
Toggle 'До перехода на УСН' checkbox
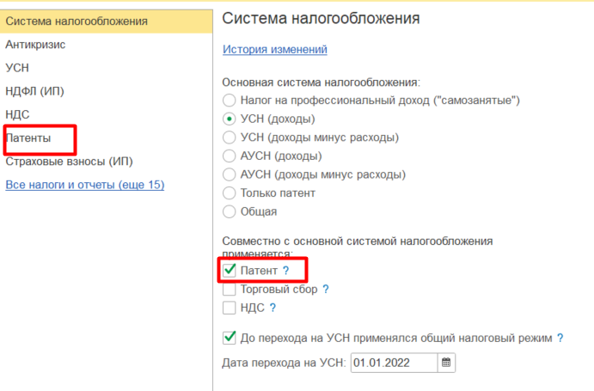click(230, 338)
